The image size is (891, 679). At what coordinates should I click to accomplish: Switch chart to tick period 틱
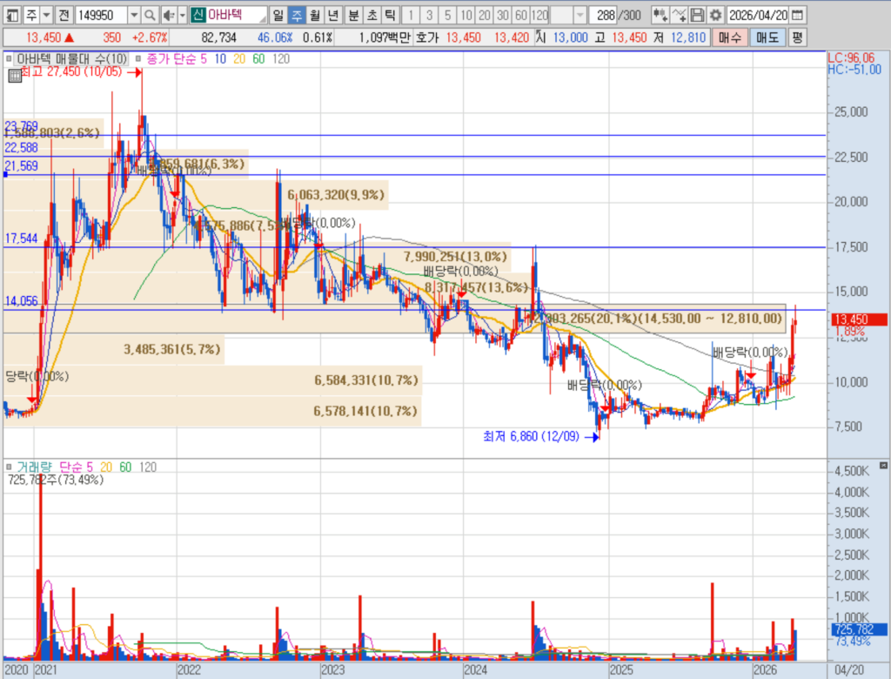coord(391,15)
